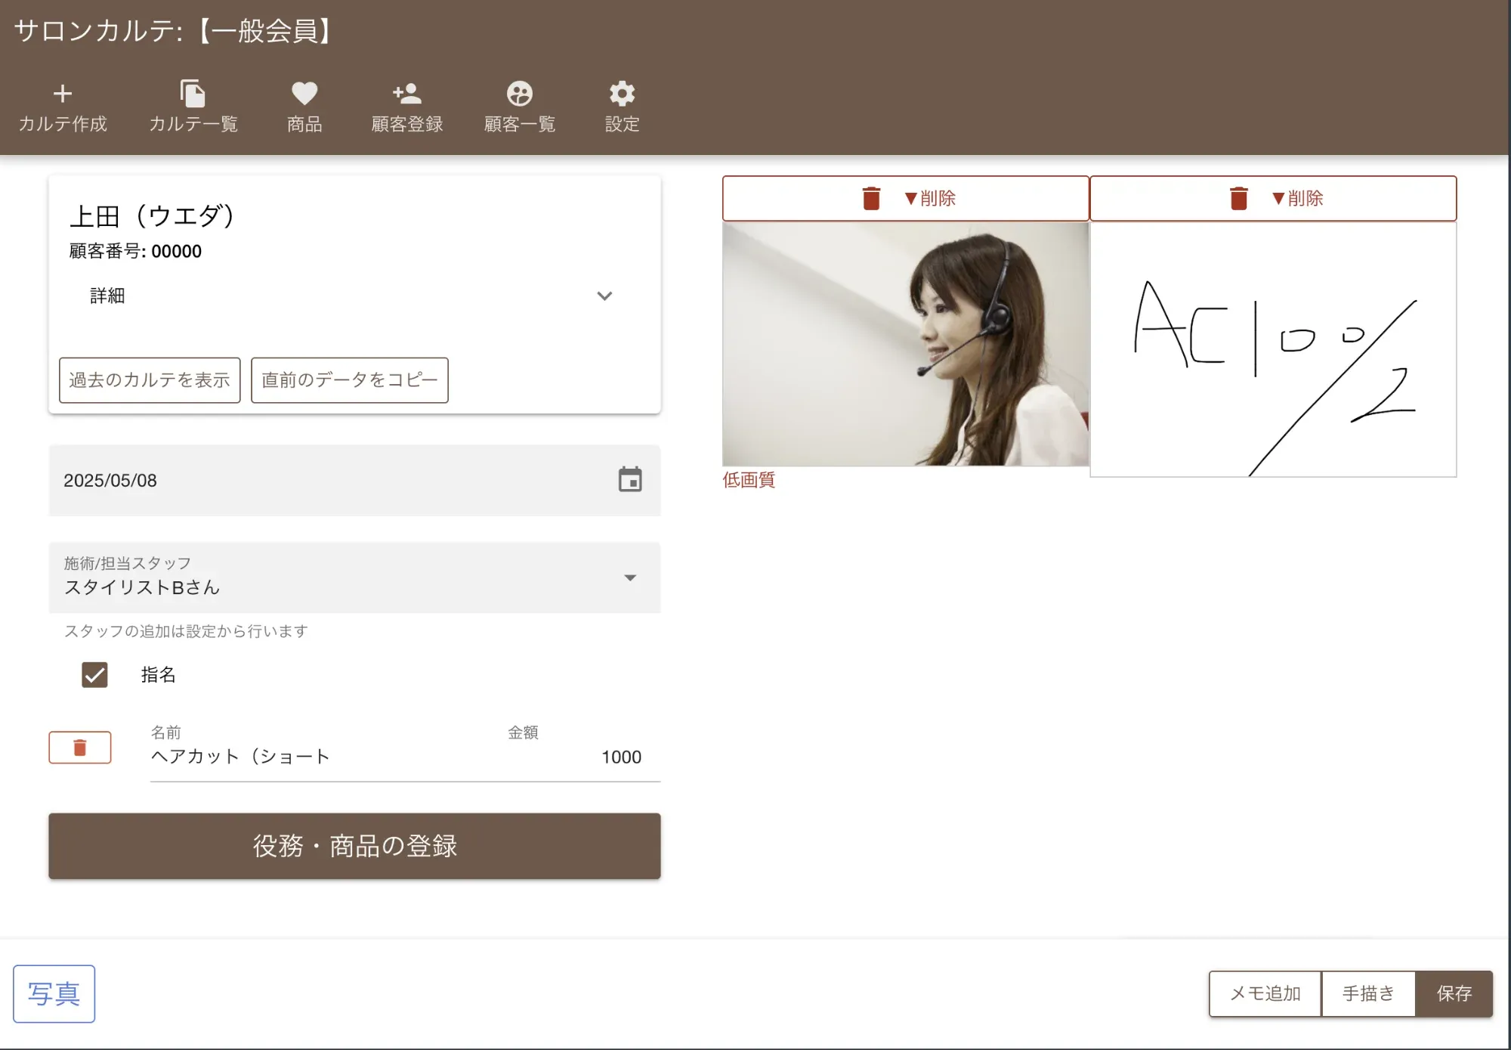Click 直前のデータをコピー button

(x=349, y=380)
